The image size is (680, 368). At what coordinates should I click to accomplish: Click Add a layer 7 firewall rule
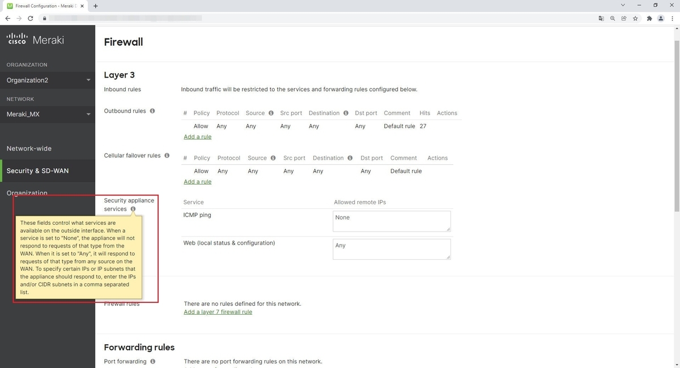click(x=218, y=311)
